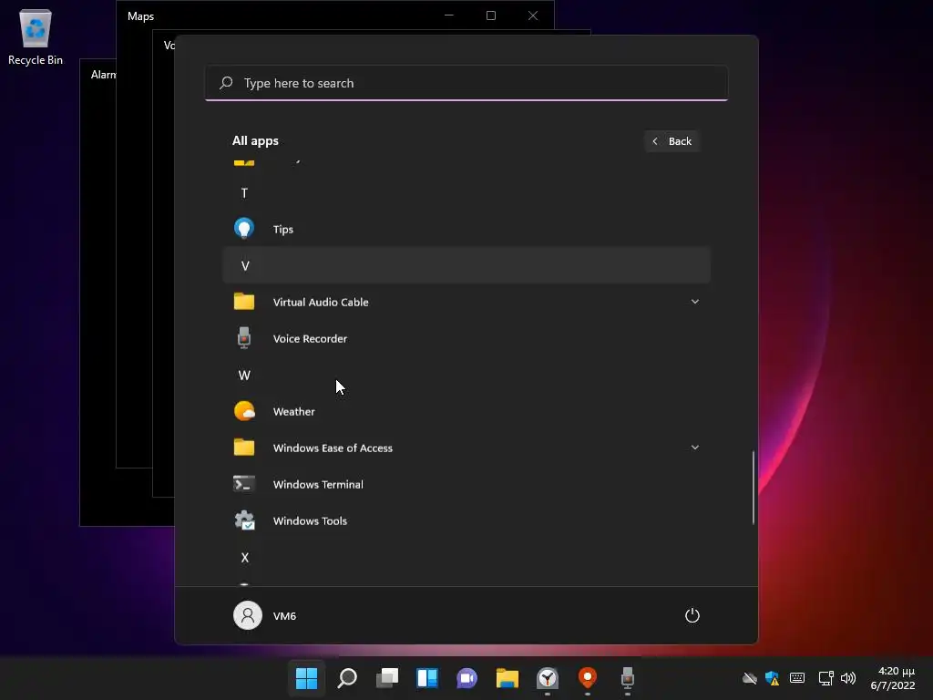Viewport: 933px width, 700px height.
Task: Open File Explorer from the taskbar
Action: pyautogui.click(x=507, y=678)
